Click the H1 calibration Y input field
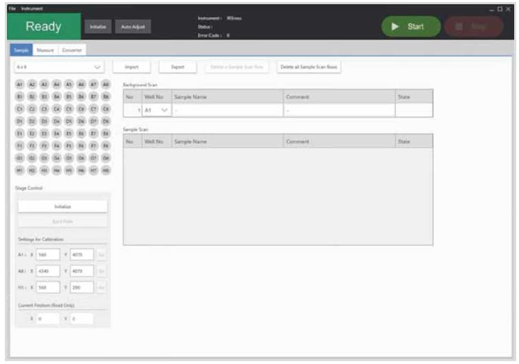The width and height of the screenshot is (519, 364). coord(82,287)
